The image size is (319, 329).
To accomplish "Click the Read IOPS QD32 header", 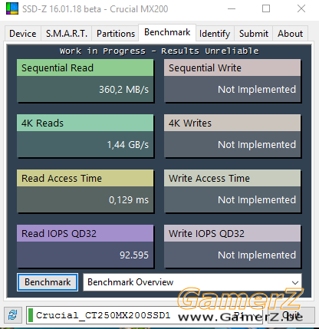I will coord(85,233).
